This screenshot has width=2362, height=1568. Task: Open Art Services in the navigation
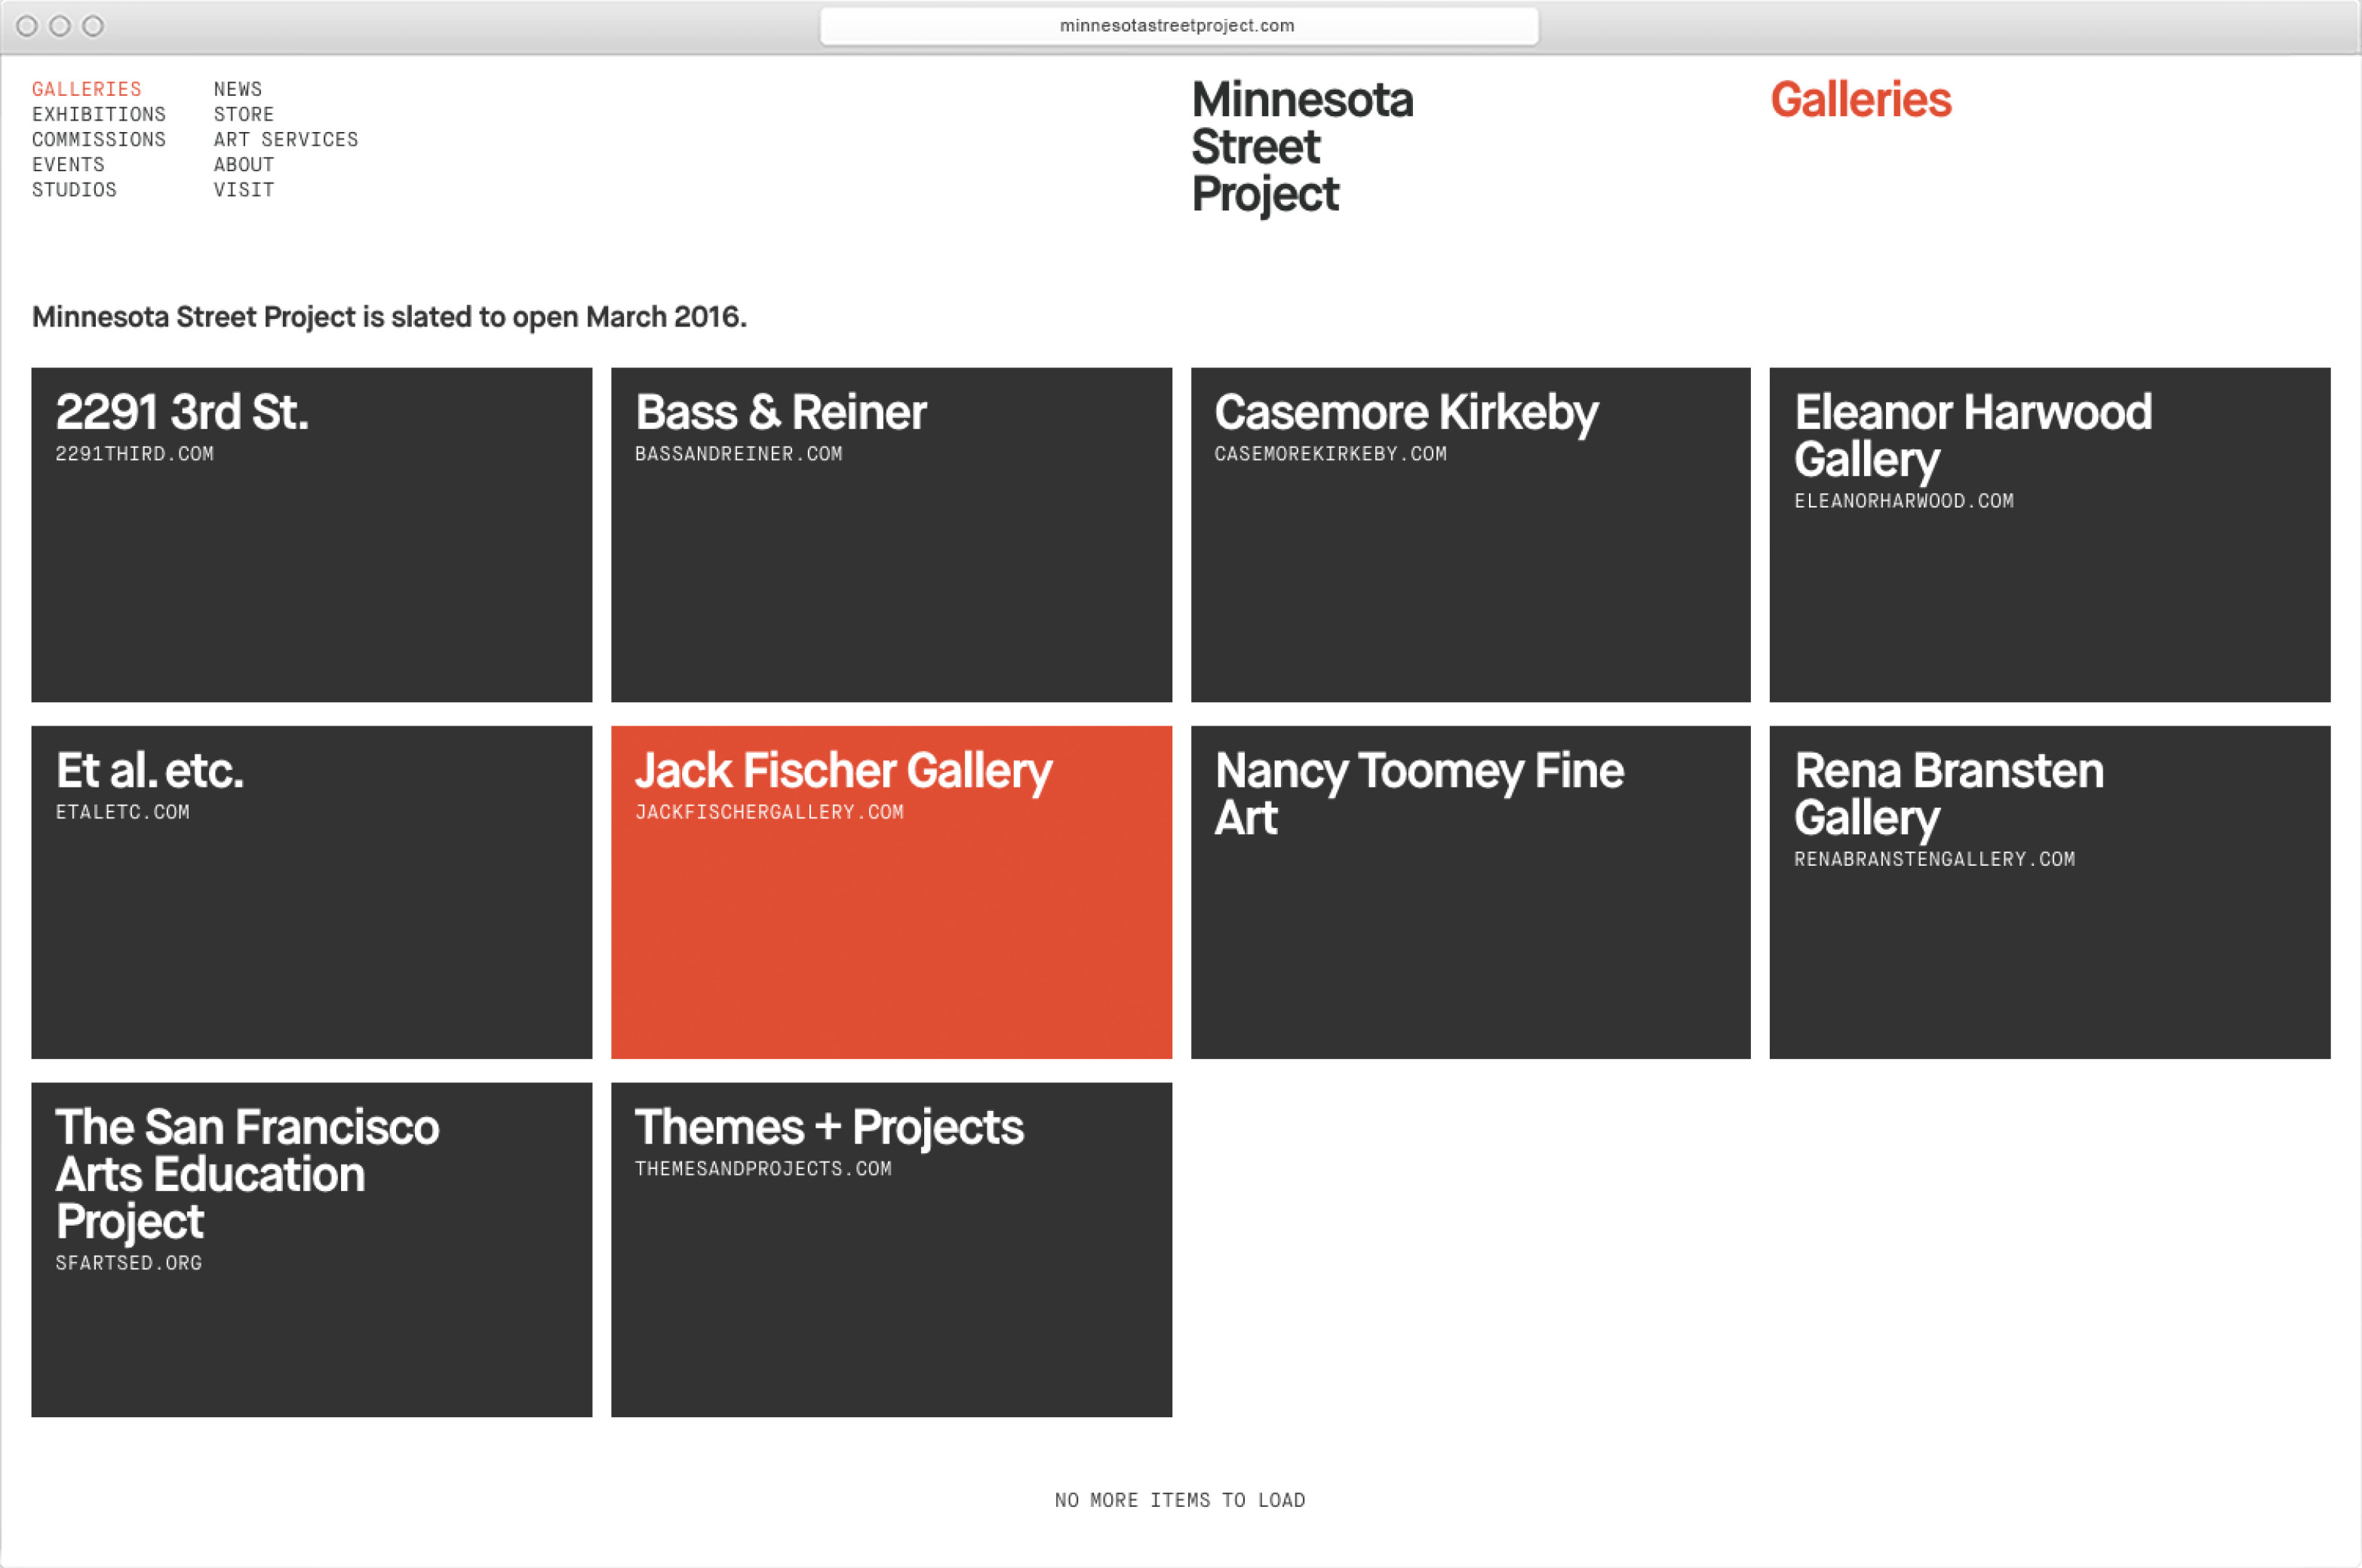[x=286, y=139]
